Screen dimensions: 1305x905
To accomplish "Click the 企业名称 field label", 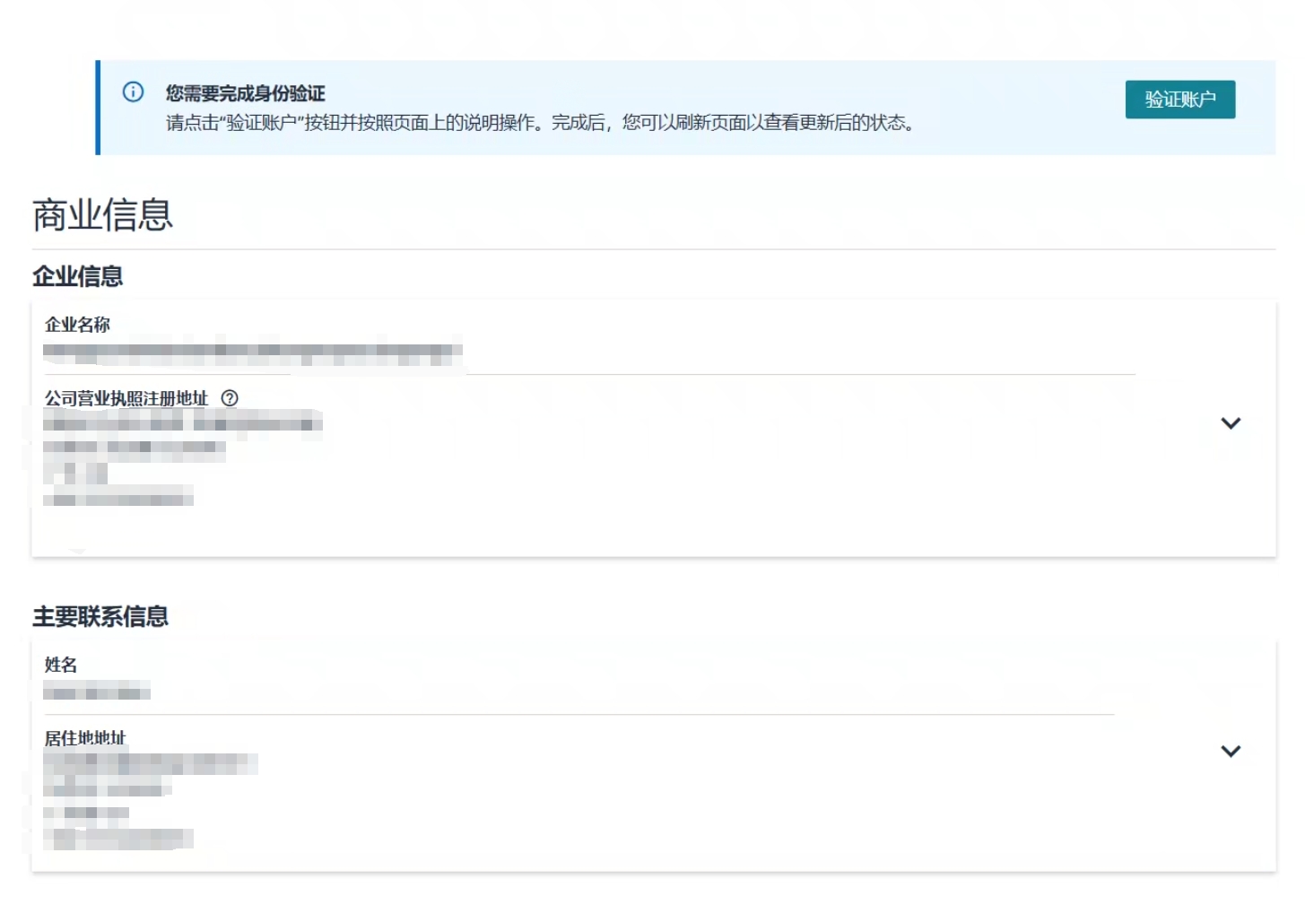I will (77, 325).
